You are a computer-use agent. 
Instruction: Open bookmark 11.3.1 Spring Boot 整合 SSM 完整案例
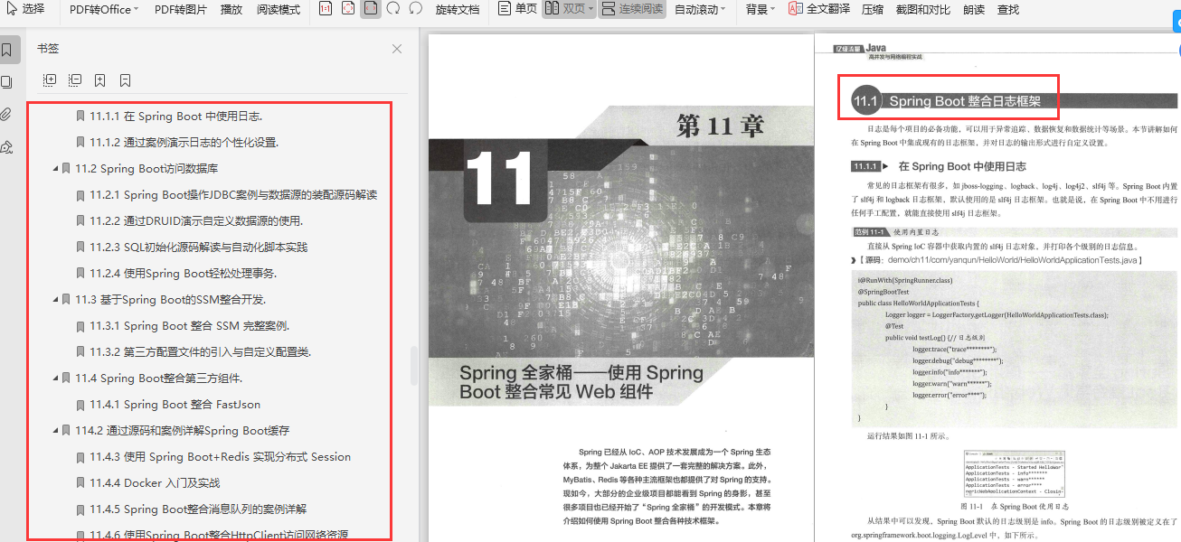(189, 326)
